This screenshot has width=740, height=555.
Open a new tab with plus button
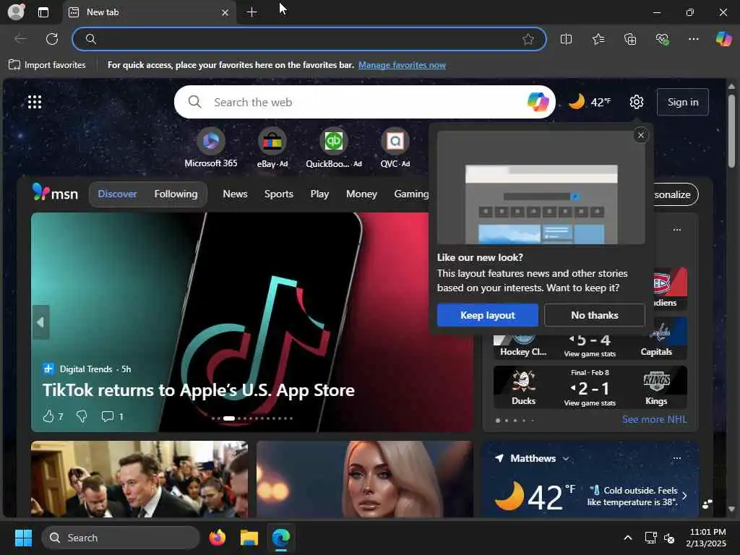pos(252,12)
